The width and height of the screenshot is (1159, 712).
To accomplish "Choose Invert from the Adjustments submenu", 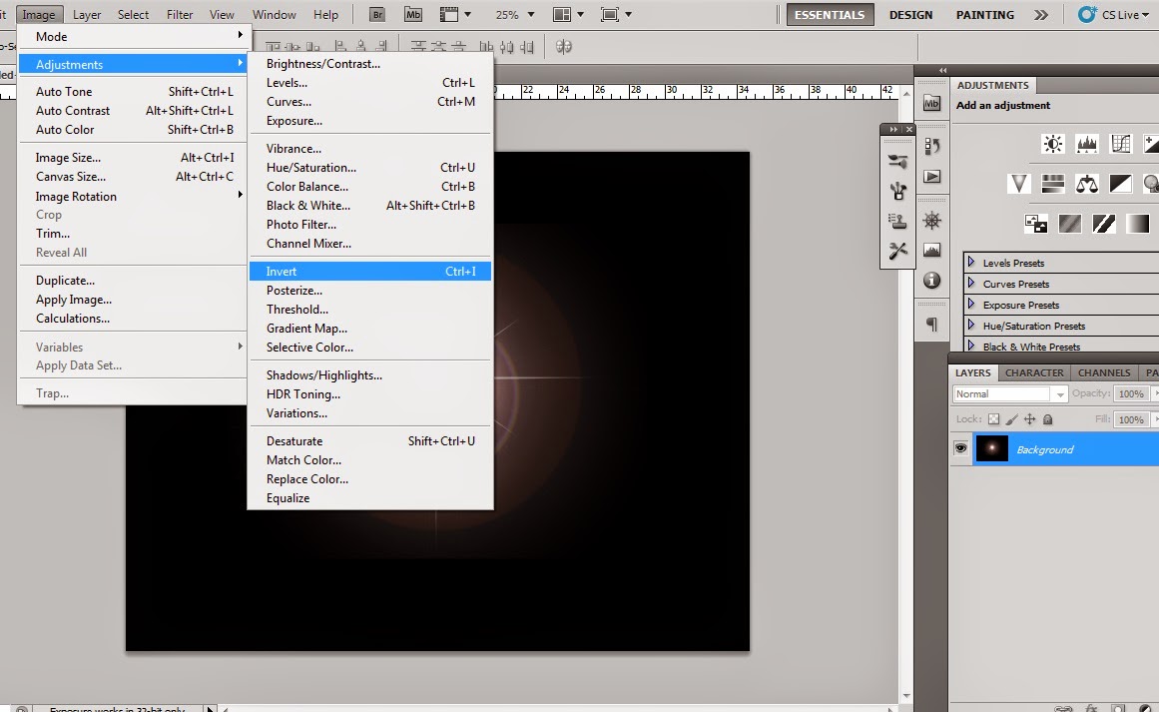I will click(x=369, y=272).
